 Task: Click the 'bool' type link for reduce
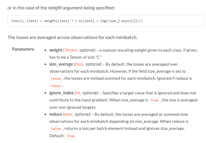point(68,114)
